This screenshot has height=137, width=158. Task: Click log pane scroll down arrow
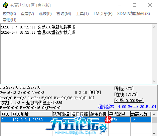pyautogui.click(x=154, y=81)
